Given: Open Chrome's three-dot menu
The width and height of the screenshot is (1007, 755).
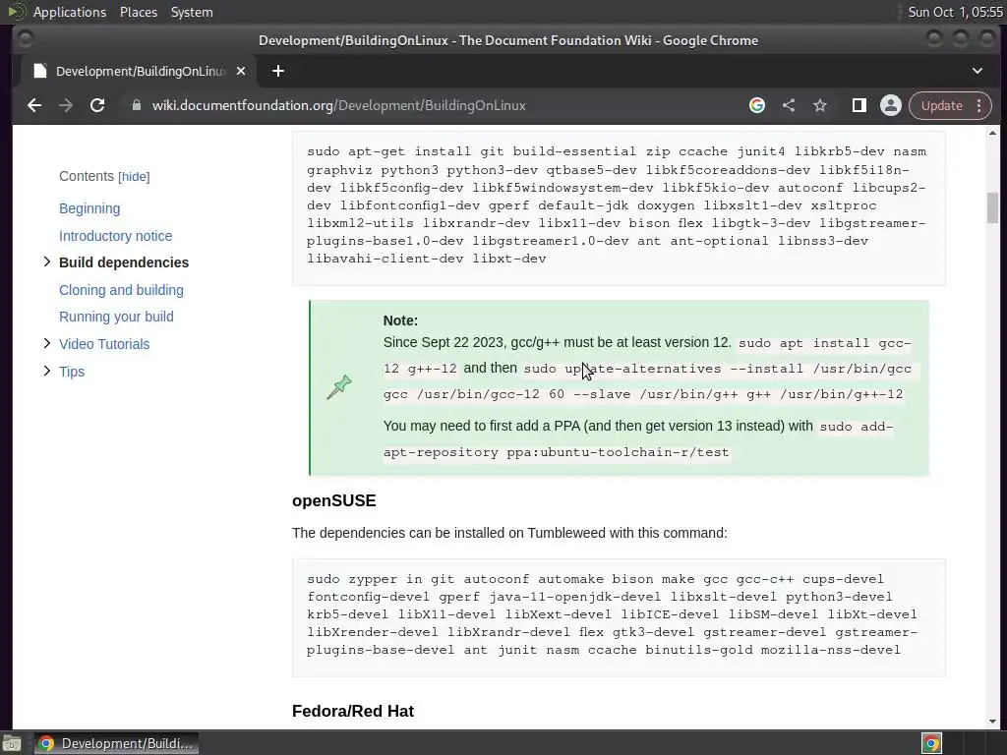Looking at the screenshot, I should (979, 105).
